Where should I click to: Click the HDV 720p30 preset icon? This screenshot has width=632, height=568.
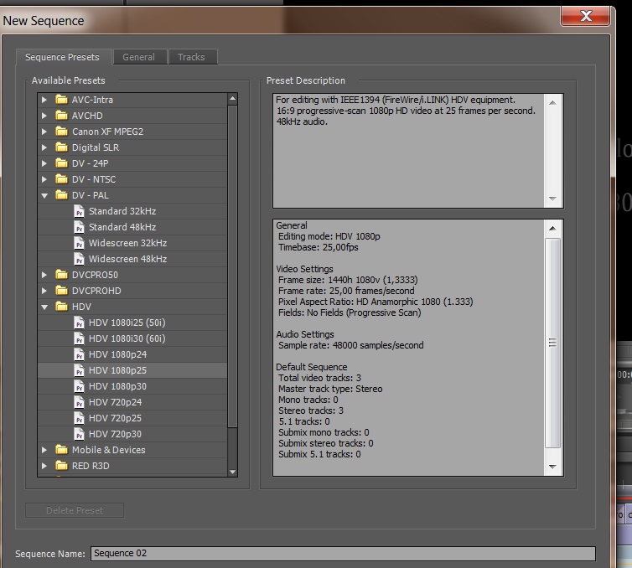point(79,433)
